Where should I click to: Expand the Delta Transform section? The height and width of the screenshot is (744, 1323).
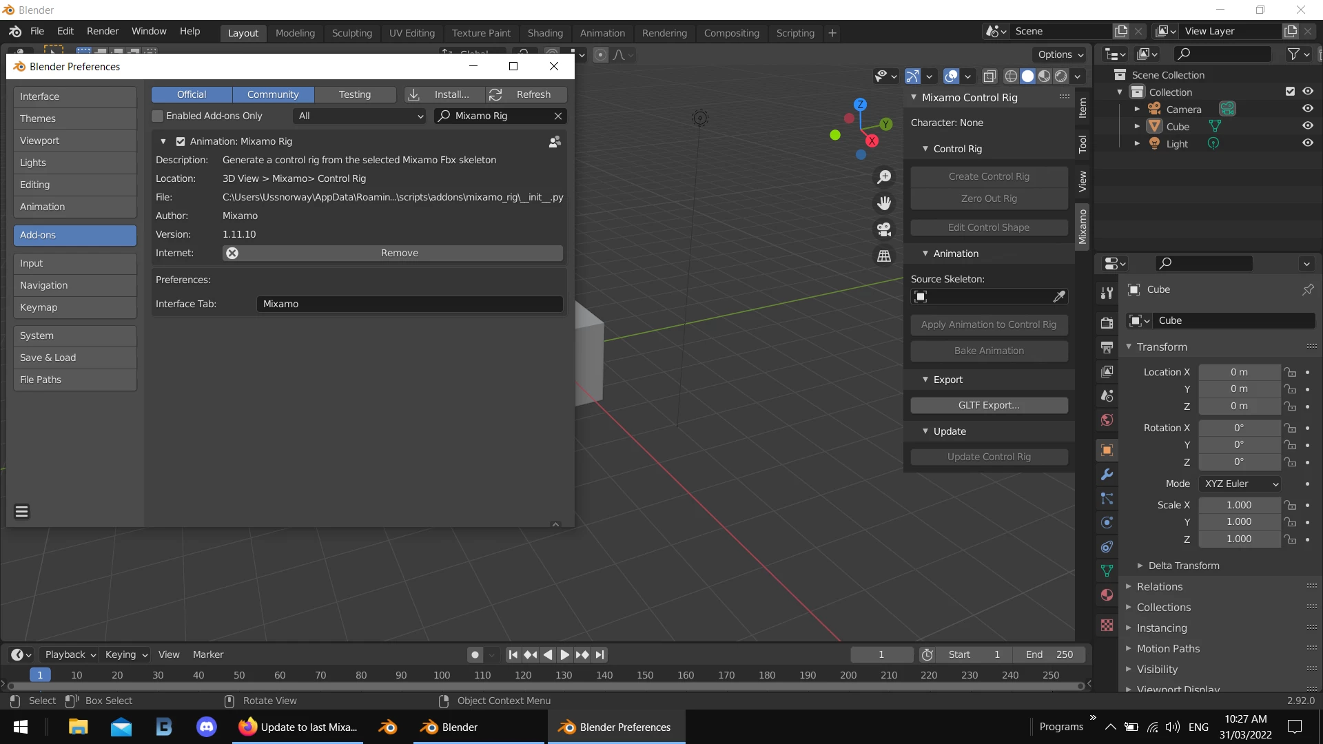coord(1183,566)
